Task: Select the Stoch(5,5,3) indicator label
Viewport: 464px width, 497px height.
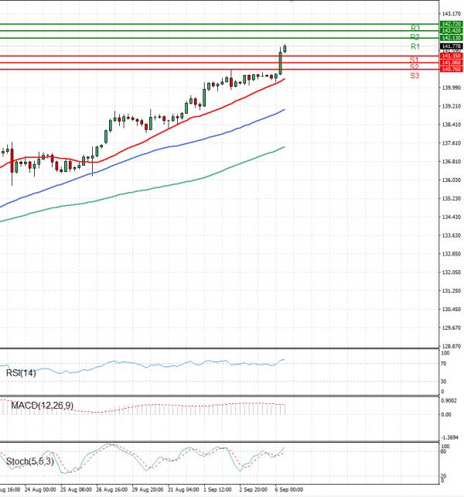Action: pyautogui.click(x=29, y=461)
